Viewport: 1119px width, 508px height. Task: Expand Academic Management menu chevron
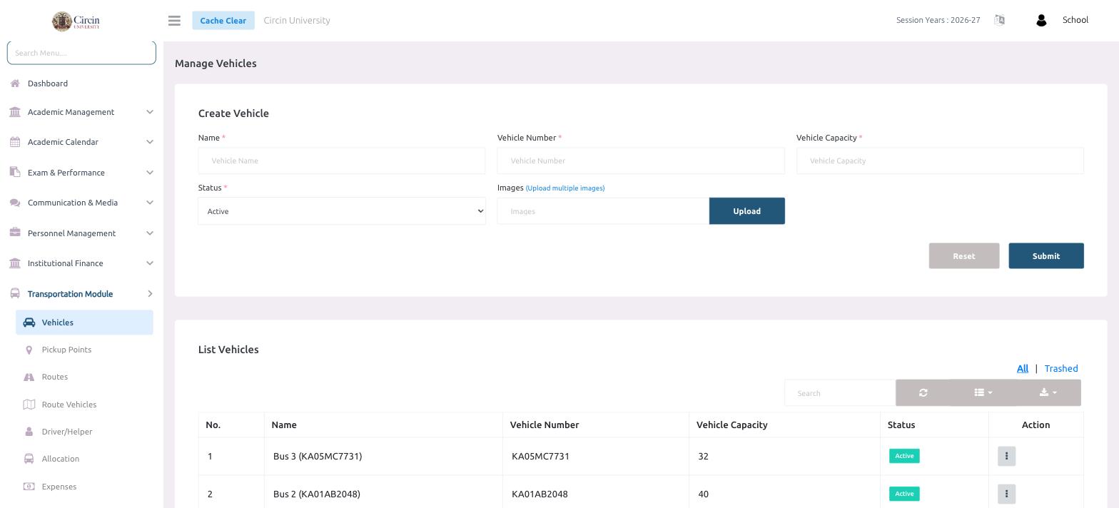click(x=150, y=112)
